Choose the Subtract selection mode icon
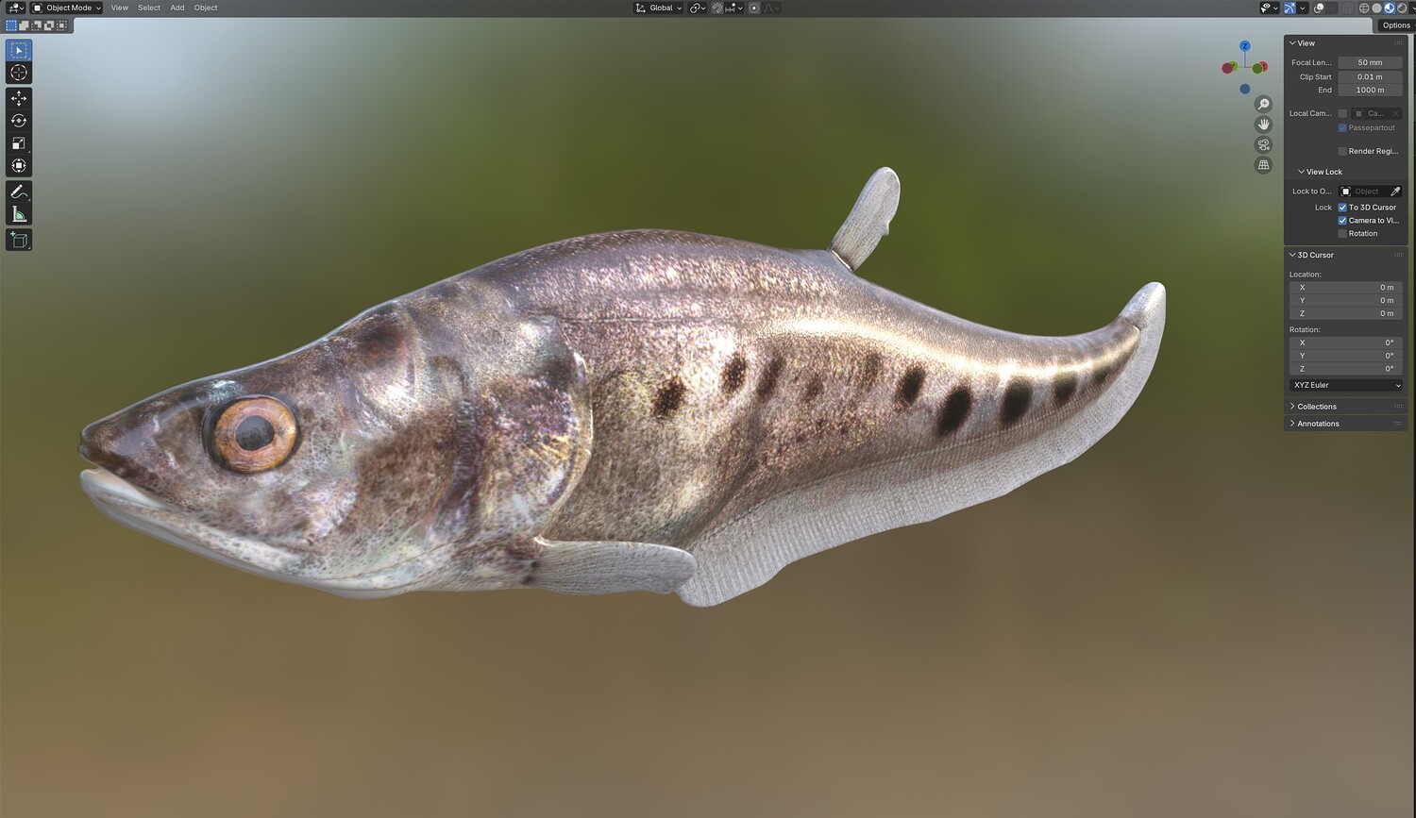This screenshot has width=1416, height=818. [x=36, y=25]
